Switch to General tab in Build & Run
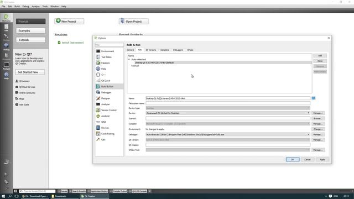Viewport: 354px width, 199px height. (131, 50)
